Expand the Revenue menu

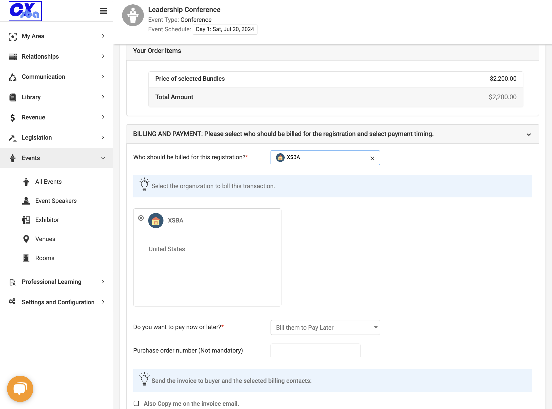57,117
